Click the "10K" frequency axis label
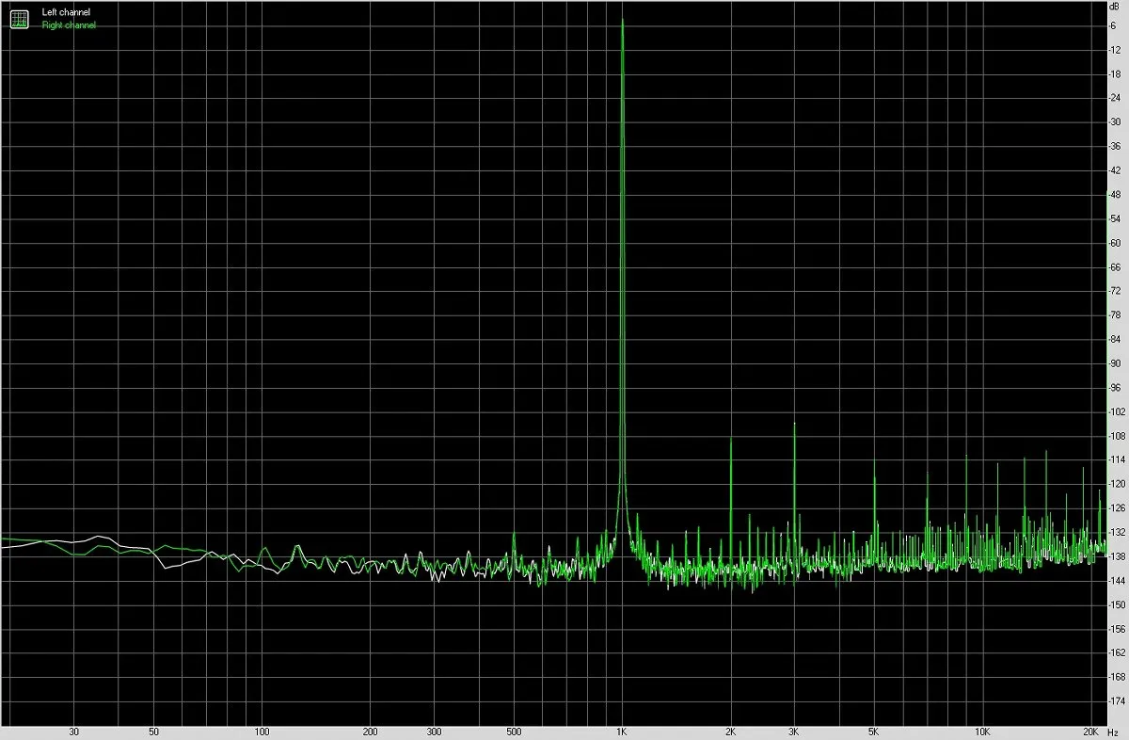 (x=982, y=732)
